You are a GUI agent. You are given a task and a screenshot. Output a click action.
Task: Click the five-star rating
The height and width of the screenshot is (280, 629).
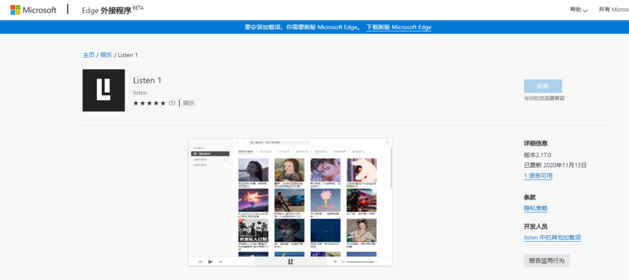149,103
